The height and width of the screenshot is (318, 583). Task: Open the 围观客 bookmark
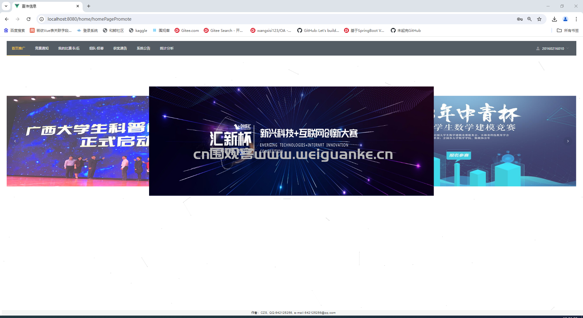pyautogui.click(x=161, y=30)
